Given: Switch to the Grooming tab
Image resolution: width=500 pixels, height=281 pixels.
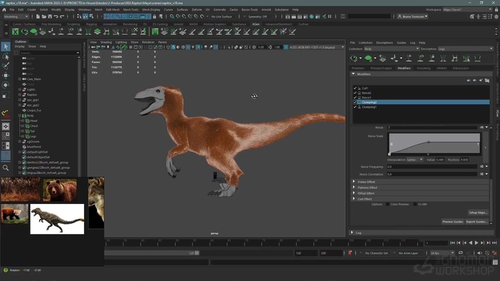Looking at the screenshot, I should [x=423, y=68].
